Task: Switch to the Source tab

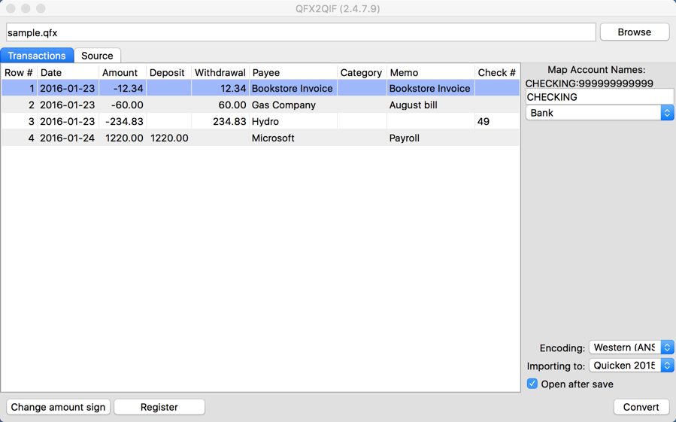Action: click(97, 56)
